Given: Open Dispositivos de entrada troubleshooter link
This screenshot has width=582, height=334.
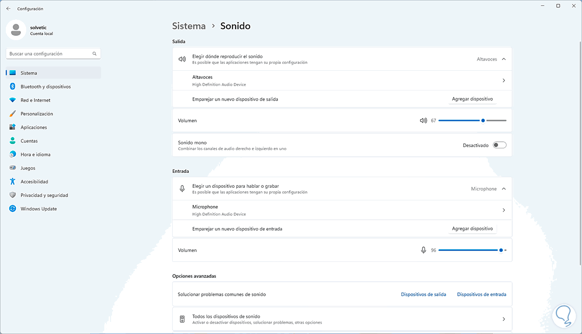Looking at the screenshot, I should [481, 294].
